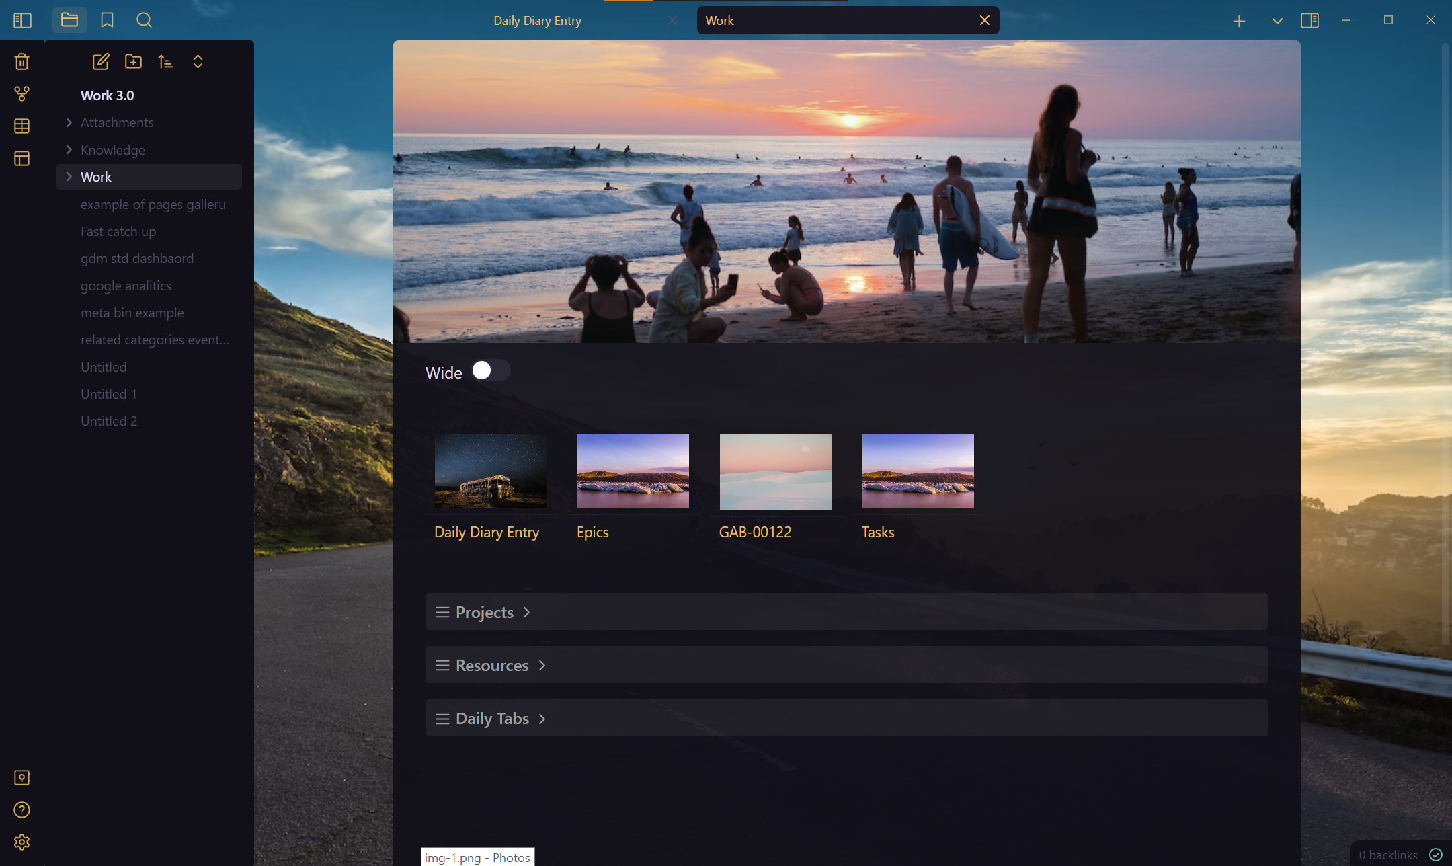1452x866 pixels.
Task: Open settings gear in sidebar
Action: [x=22, y=842]
